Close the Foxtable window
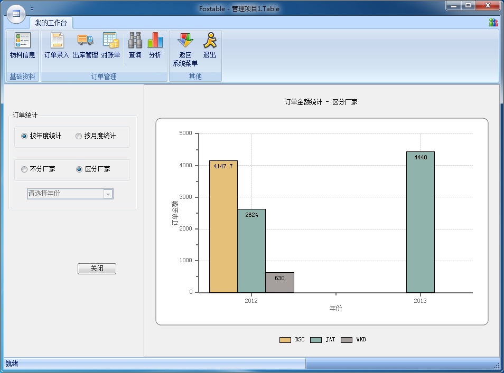This screenshot has width=504, height=373. (x=488, y=5)
